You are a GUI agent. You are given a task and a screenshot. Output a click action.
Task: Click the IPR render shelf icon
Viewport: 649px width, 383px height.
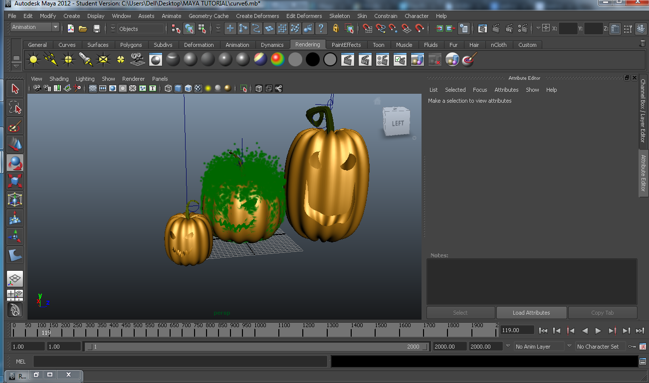coord(365,60)
